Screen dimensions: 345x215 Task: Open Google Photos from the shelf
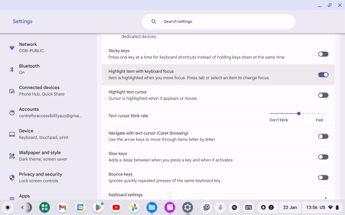[x=134, y=208]
